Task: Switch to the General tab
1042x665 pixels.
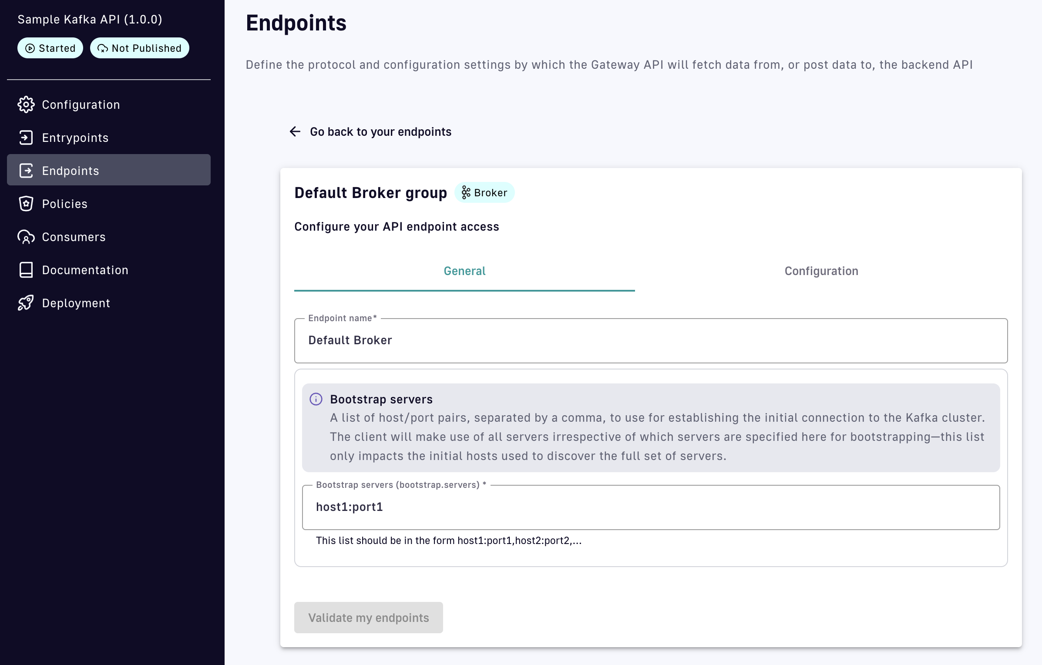Action: pos(464,271)
